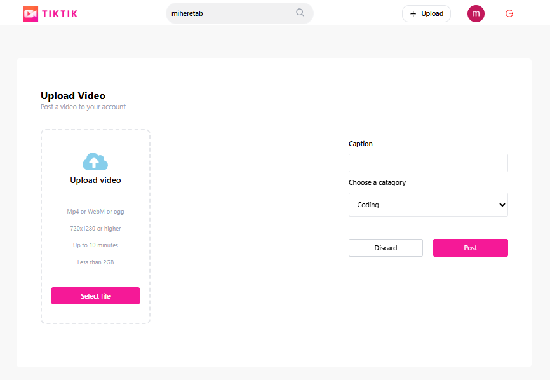Click the category dropdown chevron arrow
This screenshot has width=550, height=380.
[x=502, y=205]
